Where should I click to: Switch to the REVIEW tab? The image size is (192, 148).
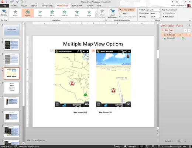tap(90, 6)
